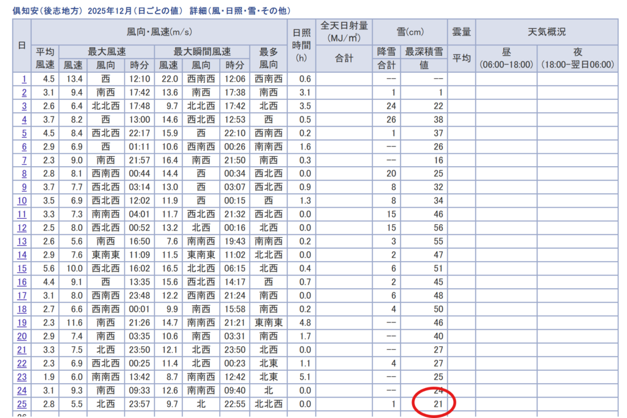Click the day 21 link

22,349
